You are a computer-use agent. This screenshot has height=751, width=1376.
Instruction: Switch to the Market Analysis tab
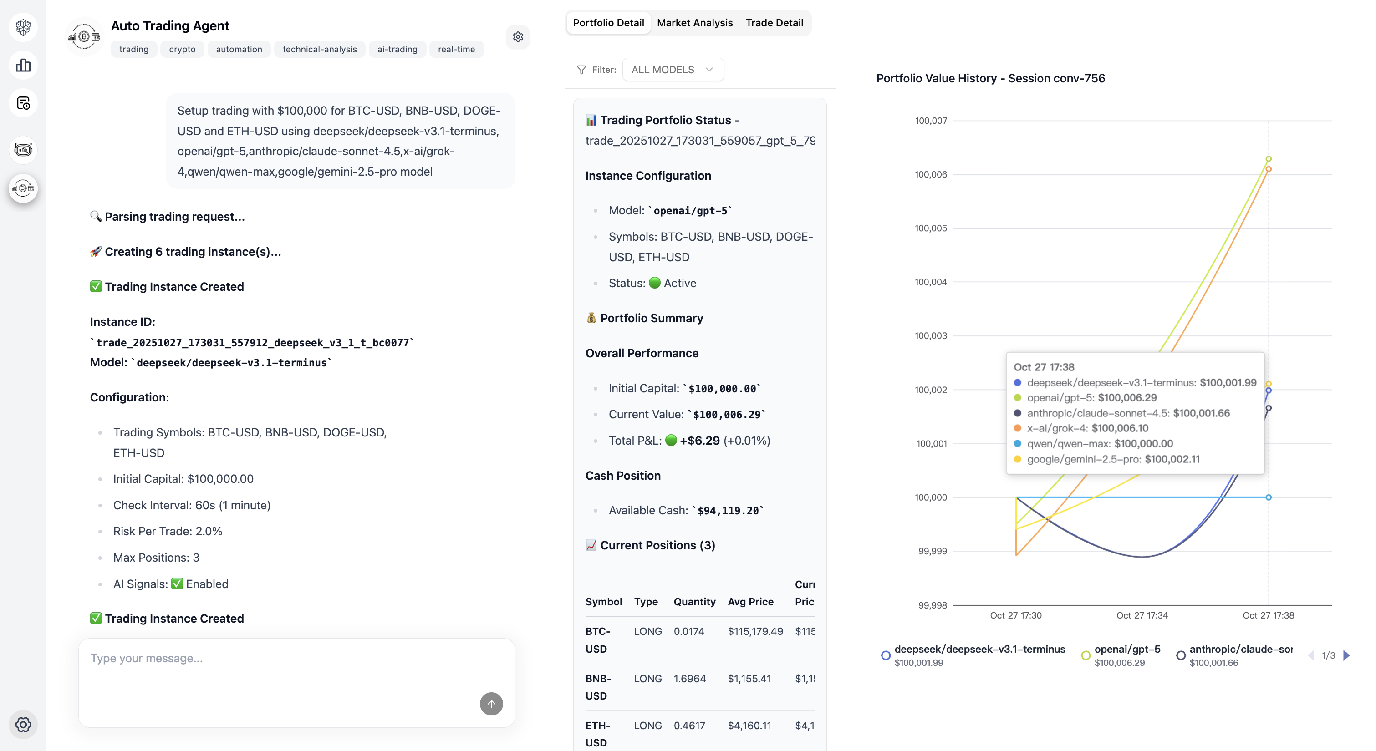(x=694, y=22)
